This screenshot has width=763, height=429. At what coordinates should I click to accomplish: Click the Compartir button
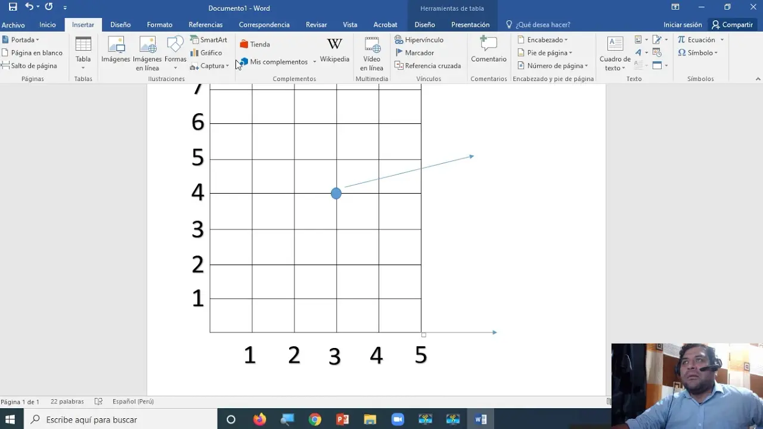tap(731, 25)
